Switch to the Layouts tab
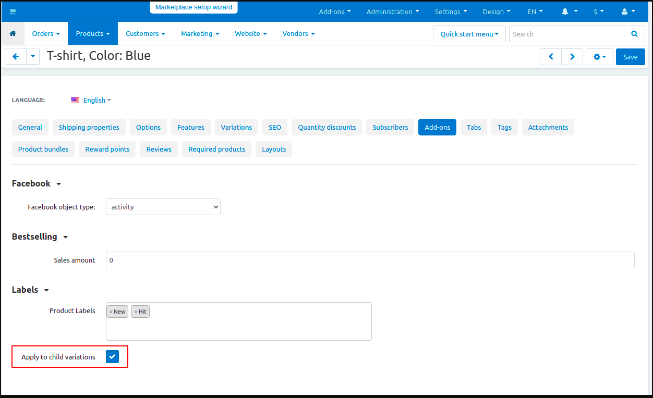The image size is (653, 398). 274,149
